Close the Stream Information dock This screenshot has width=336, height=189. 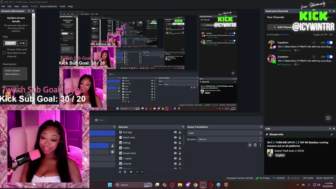(33, 11)
